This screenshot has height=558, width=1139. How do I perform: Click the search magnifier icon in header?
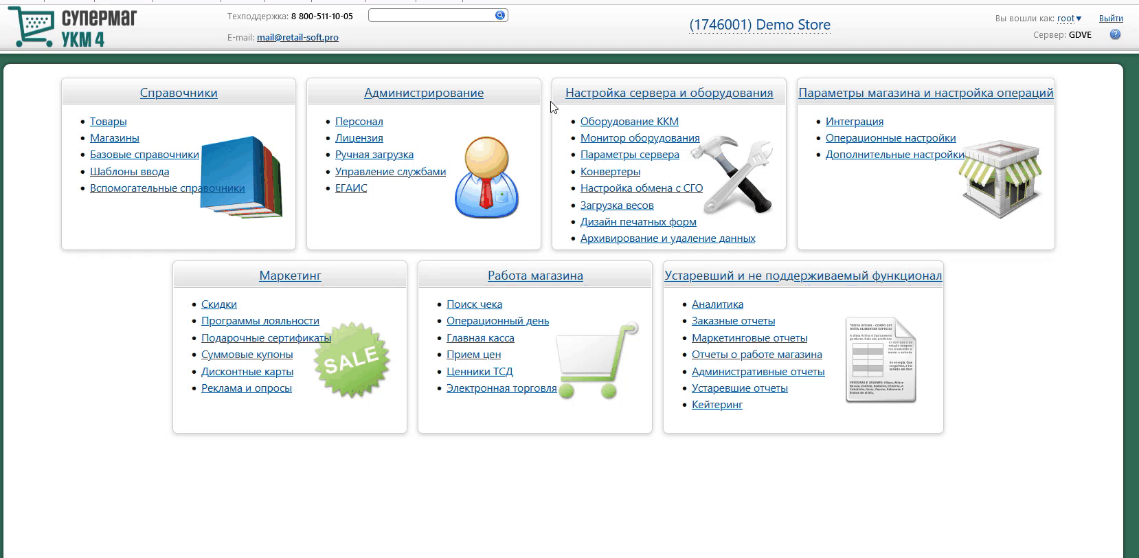click(499, 15)
